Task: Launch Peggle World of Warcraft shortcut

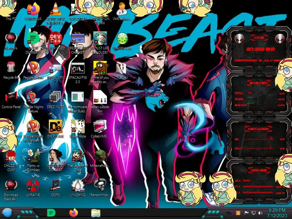Action: (33, 131)
